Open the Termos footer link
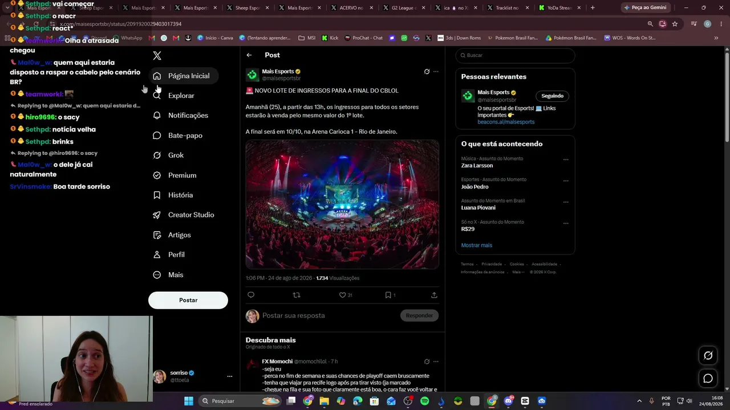This screenshot has width=730, height=410. [x=467, y=264]
